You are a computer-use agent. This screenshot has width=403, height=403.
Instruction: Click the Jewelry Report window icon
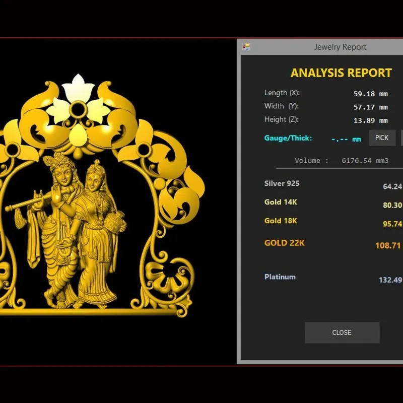tap(246, 46)
